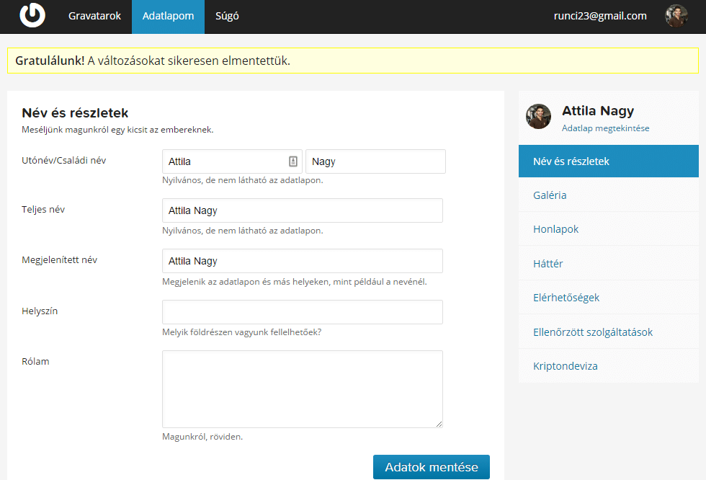Select the Adatlapom tab
This screenshot has width=706, height=480.
[x=168, y=16]
